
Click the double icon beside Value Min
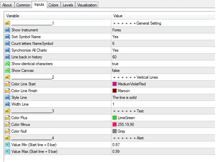pos(7,145)
